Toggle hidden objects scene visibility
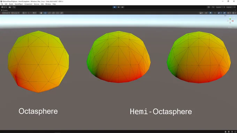This screenshot has width=237, height=133. click(224, 13)
